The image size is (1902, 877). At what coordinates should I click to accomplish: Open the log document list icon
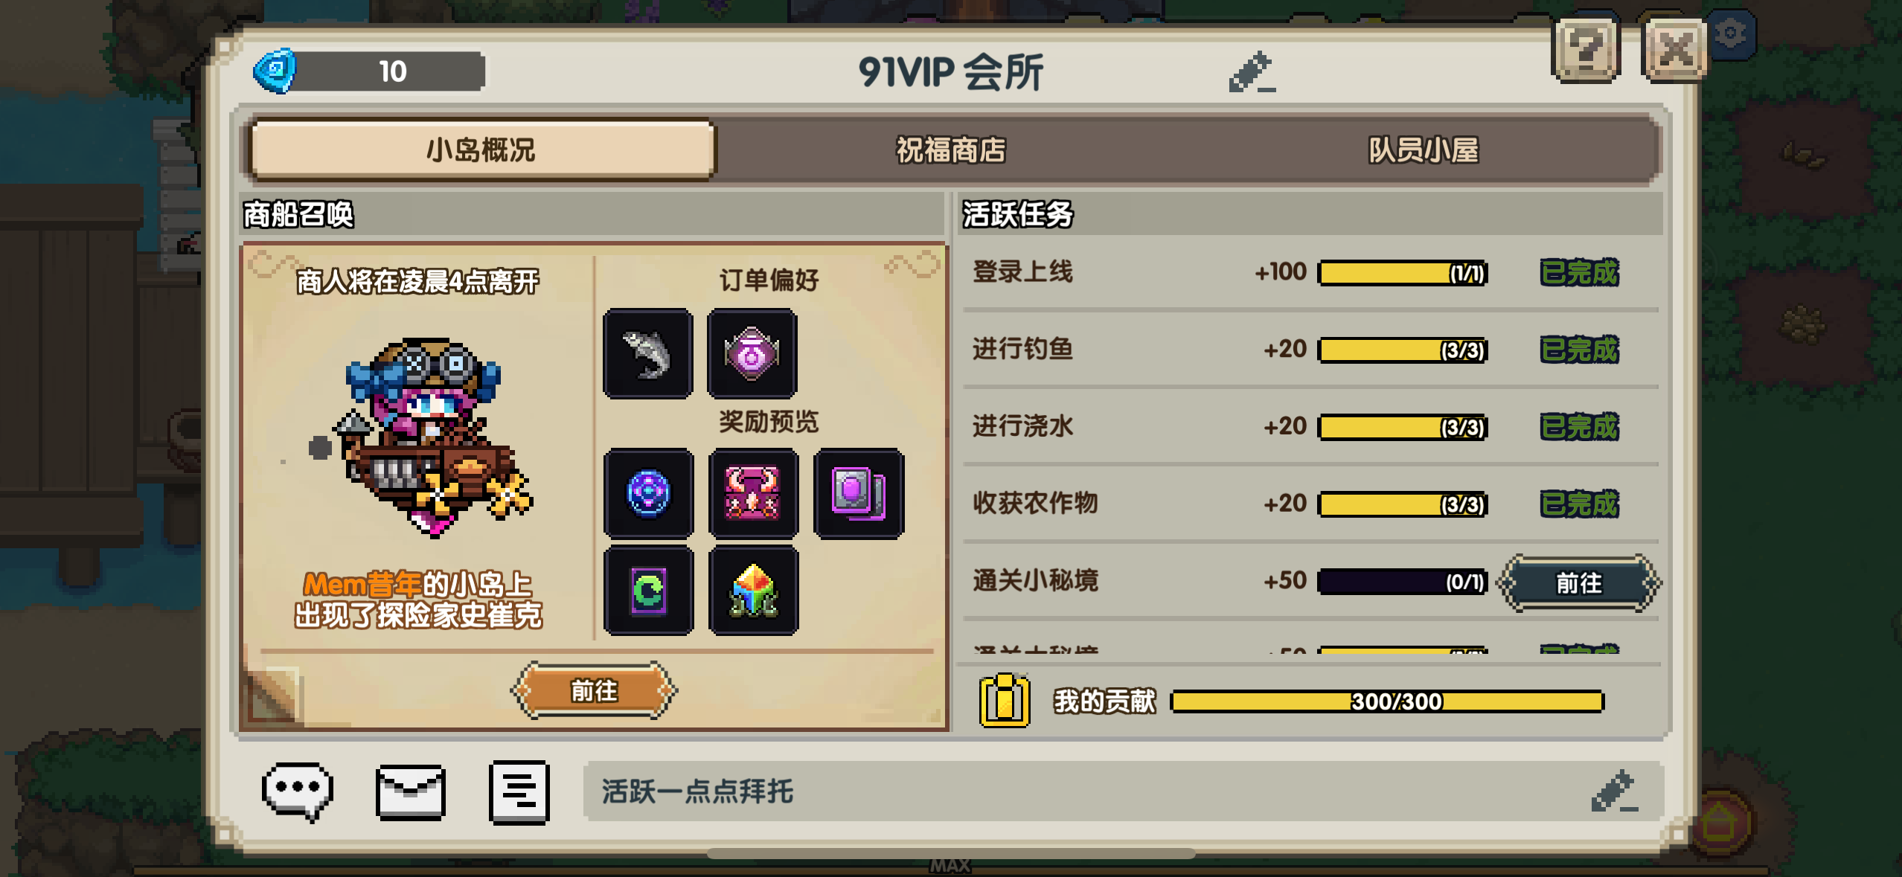click(519, 791)
